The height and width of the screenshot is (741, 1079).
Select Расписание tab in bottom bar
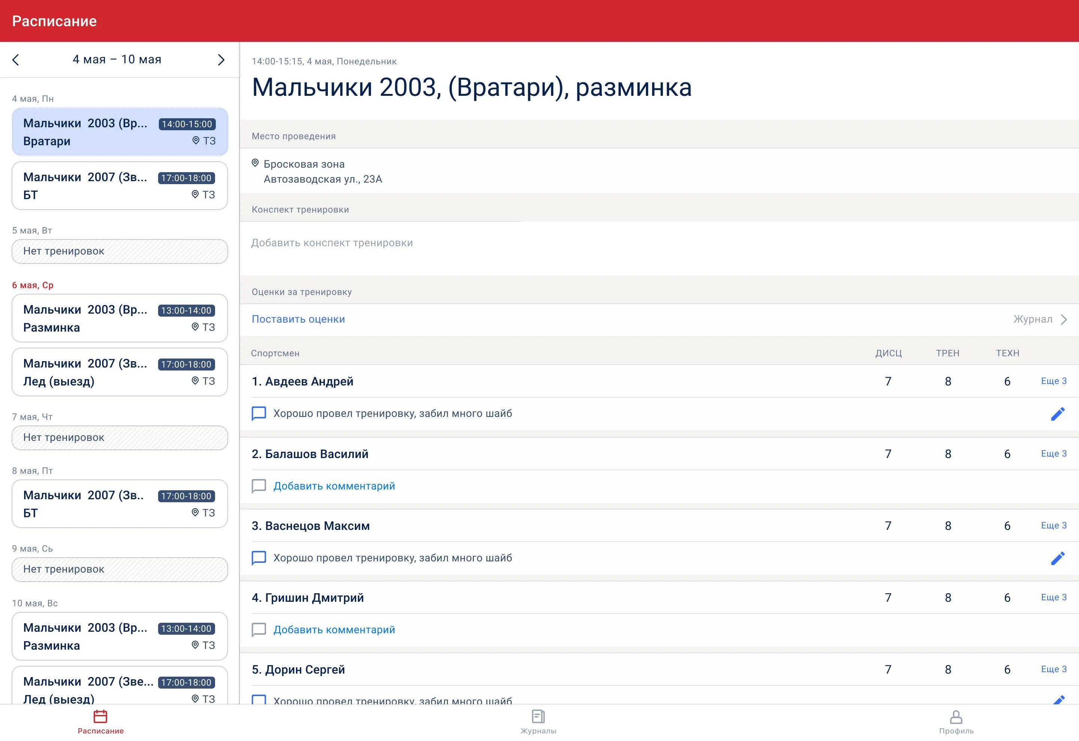(x=100, y=722)
